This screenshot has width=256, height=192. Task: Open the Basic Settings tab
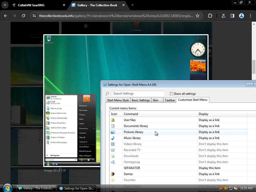tap(141, 100)
